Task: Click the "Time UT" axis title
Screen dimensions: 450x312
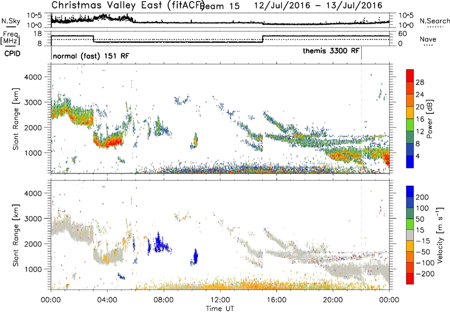Action: click(x=220, y=309)
